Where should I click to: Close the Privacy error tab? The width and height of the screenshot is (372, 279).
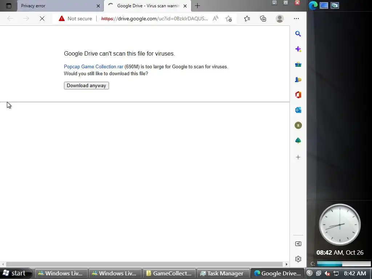pos(98,6)
